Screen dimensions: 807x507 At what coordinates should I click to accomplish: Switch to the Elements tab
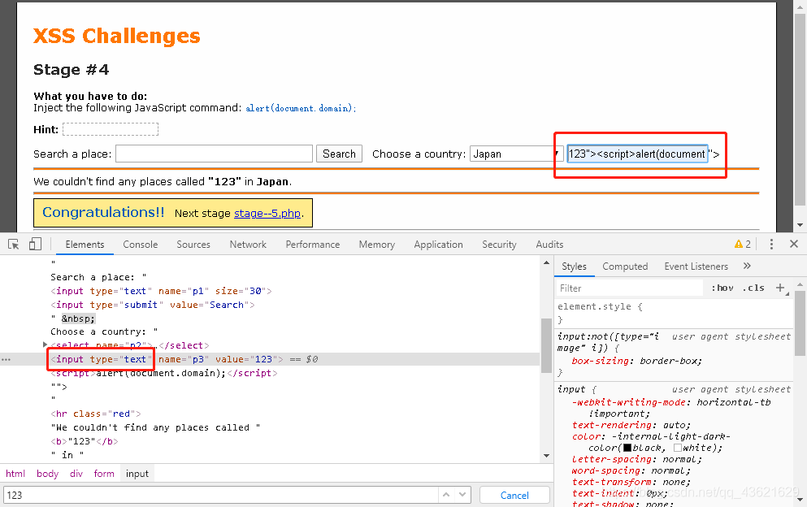pyautogui.click(x=85, y=245)
